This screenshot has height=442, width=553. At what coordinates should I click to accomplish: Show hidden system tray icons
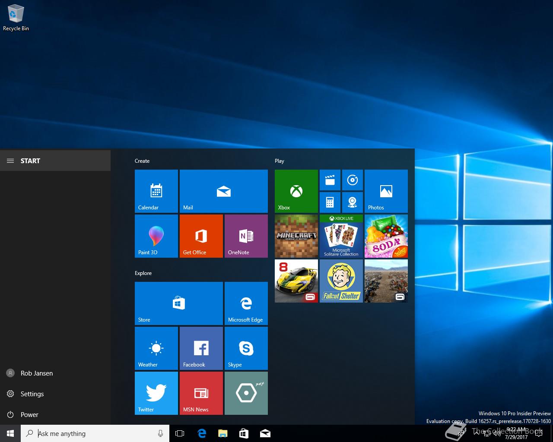476,433
